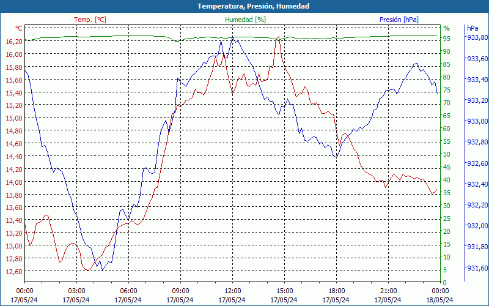This screenshot has height=306, width=489.
Task: Select the '21:00' time axis label
Action: (388, 291)
